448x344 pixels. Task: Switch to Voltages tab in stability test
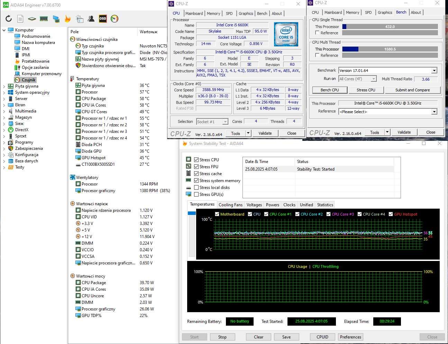(254, 205)
